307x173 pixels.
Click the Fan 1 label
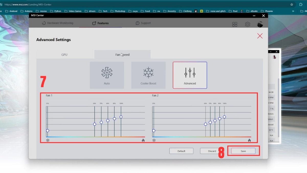[x=49, y=95]
